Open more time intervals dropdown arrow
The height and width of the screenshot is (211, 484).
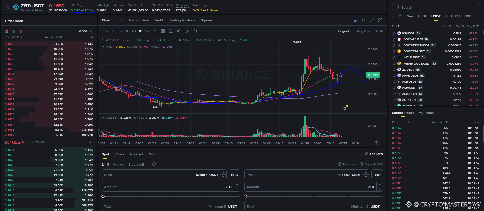[155, 31]
